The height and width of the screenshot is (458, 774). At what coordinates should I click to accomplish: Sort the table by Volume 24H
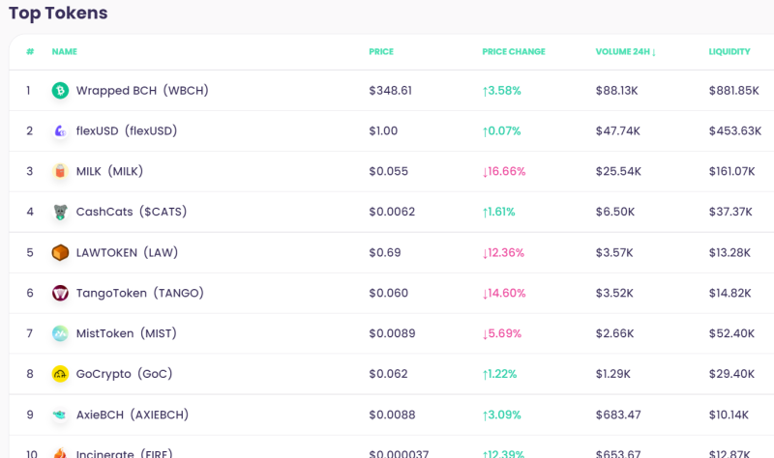click(625, 51)
